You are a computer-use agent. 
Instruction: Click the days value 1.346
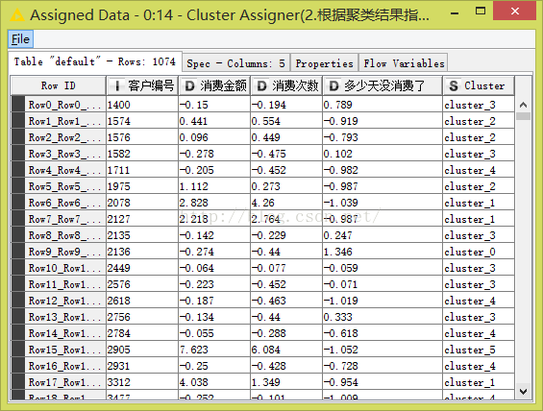(383, 252)
